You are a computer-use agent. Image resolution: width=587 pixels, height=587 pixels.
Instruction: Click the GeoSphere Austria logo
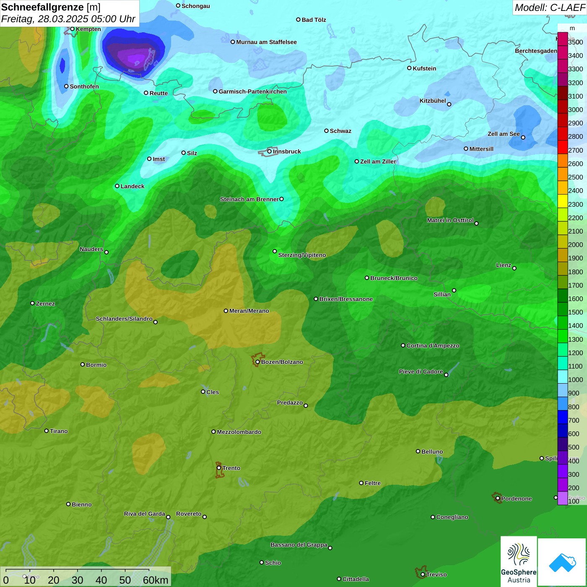click(519, 561)
